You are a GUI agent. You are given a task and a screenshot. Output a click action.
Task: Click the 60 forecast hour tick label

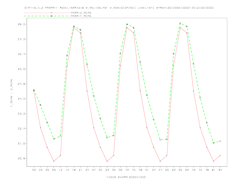(167, 170)
